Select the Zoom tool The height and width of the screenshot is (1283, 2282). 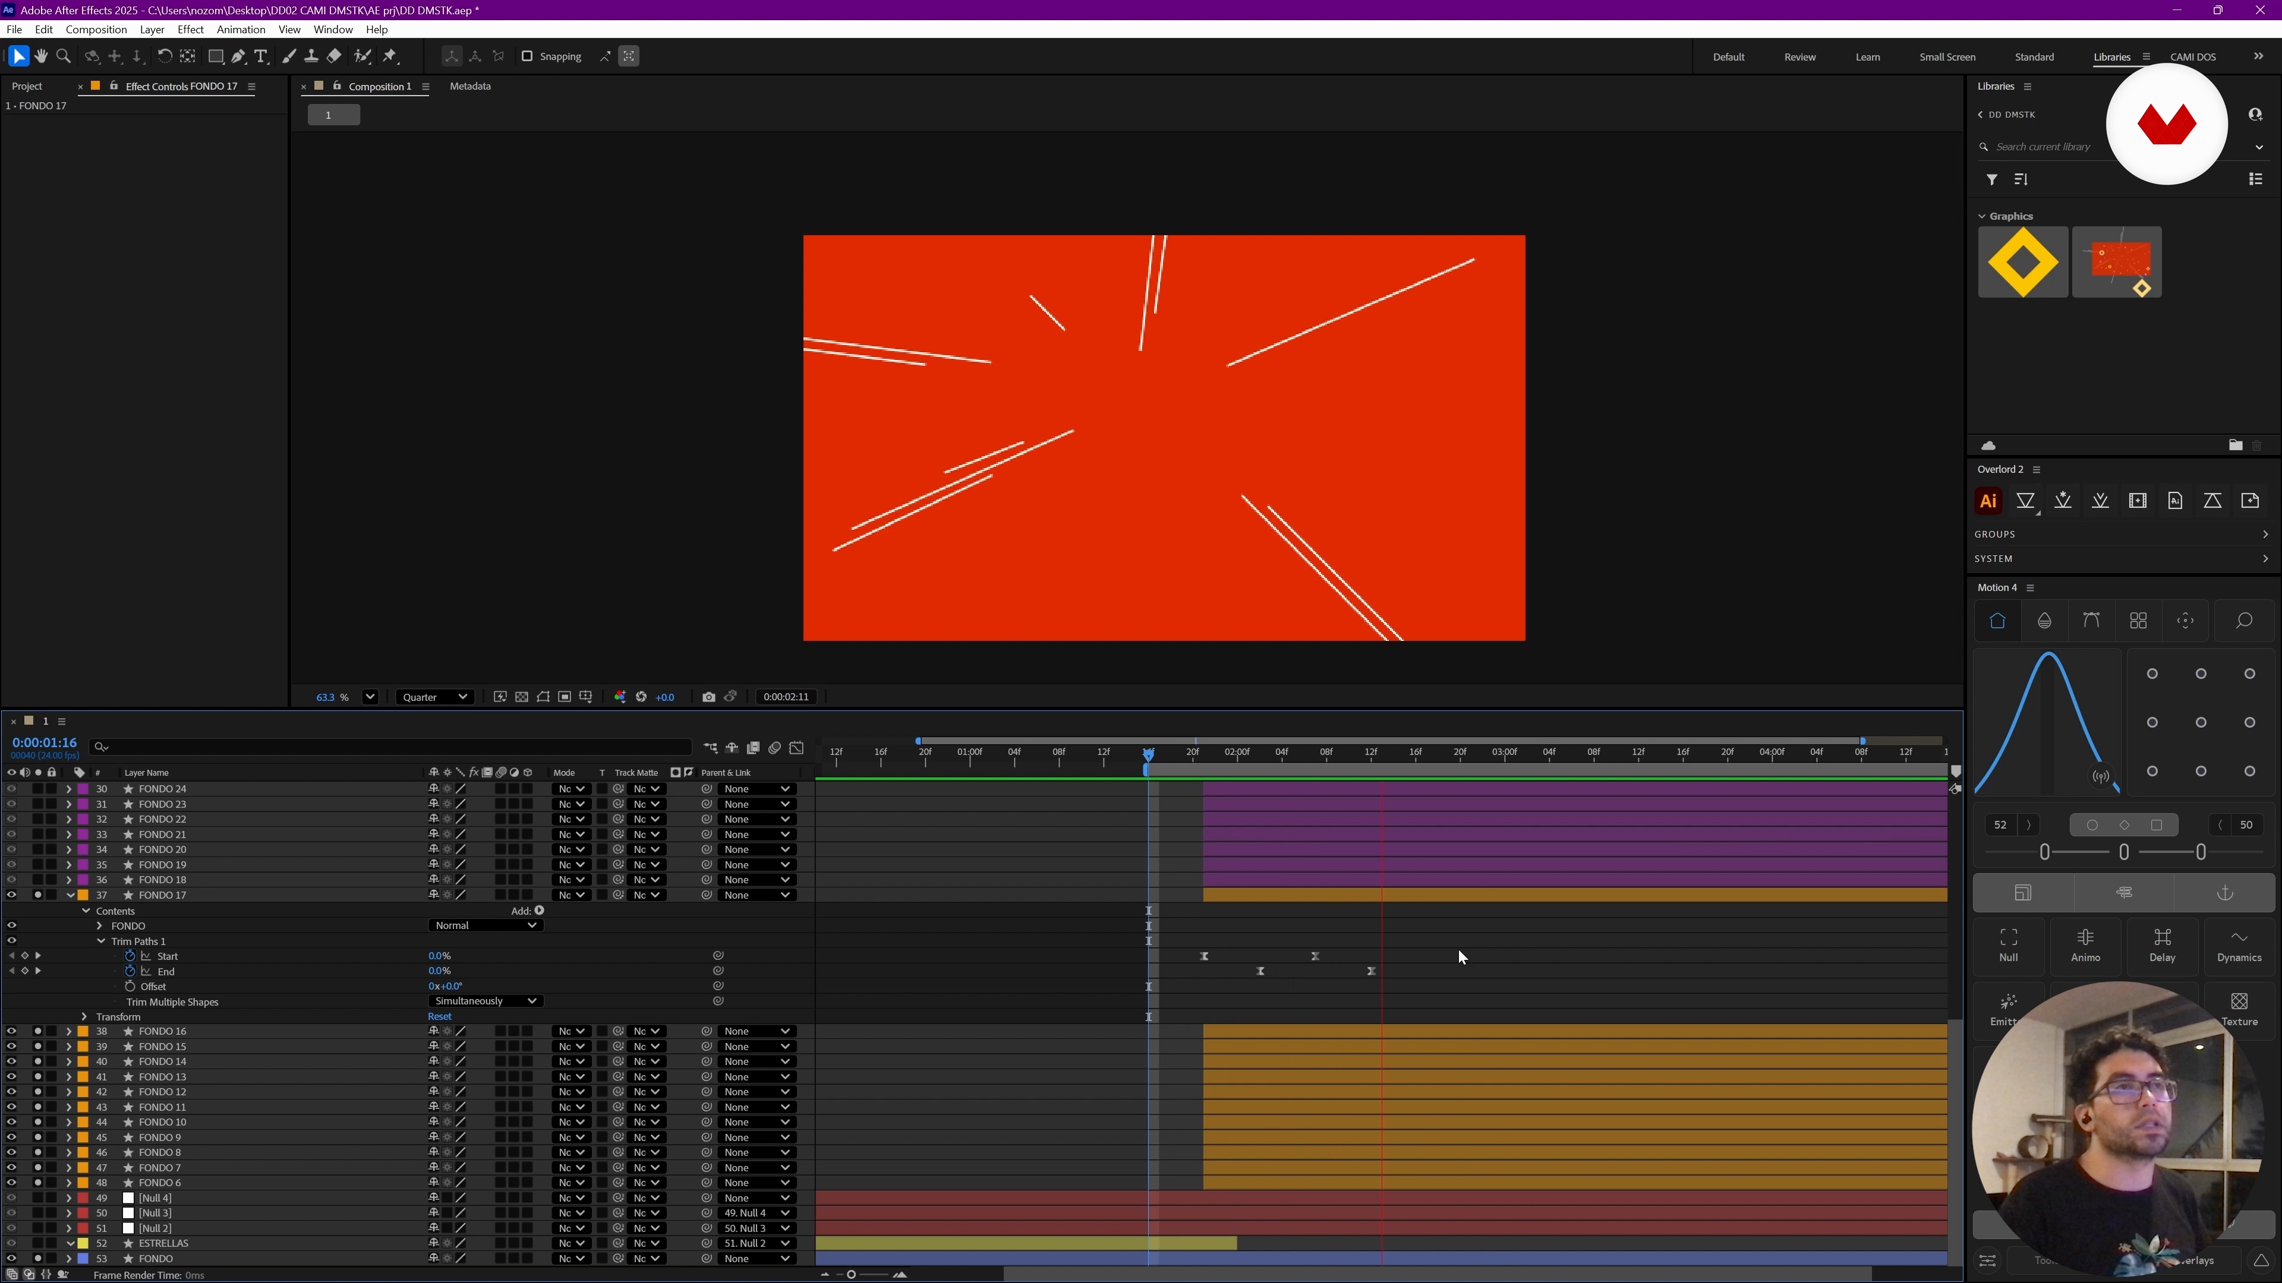64,56
